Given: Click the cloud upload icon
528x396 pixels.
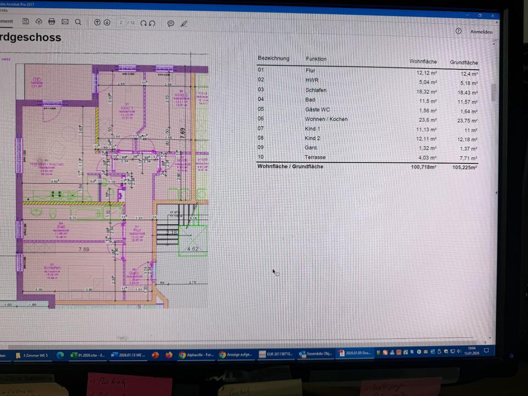Looking at the screenshot, I should 38,21.
